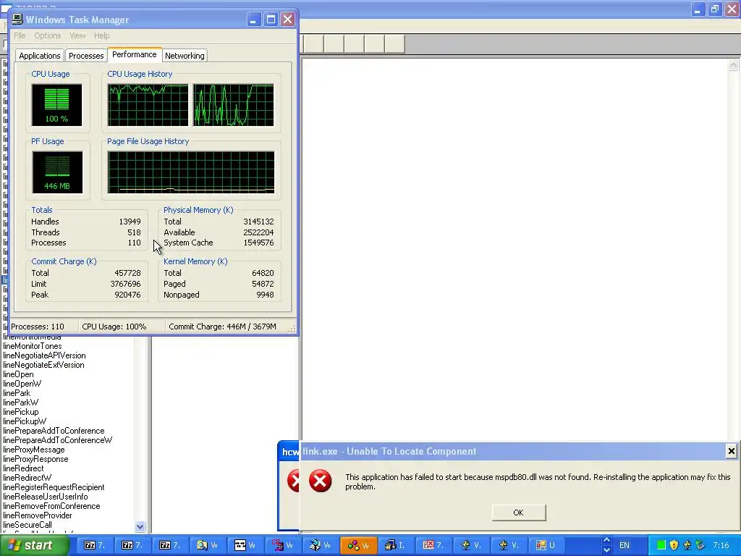The width and height of the screenshot is (741, 556).
Task: Click Commit Charge Peak value 920476
Action: click(x=127, y=295)
